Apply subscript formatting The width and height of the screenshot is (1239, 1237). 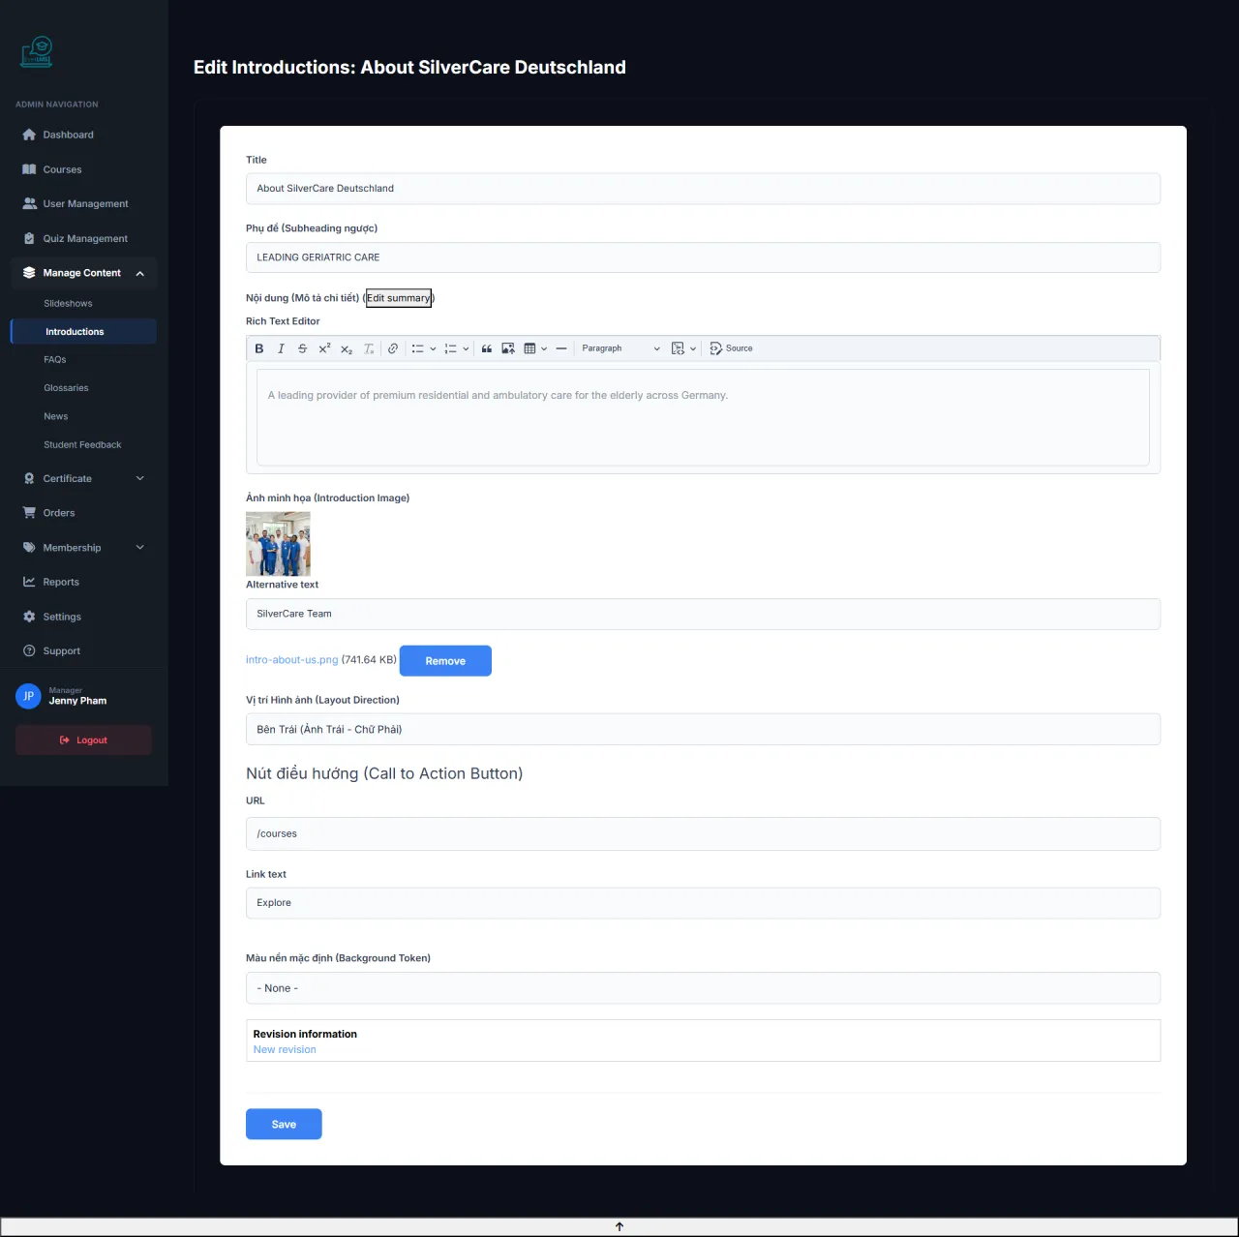[x=347, y=348]
